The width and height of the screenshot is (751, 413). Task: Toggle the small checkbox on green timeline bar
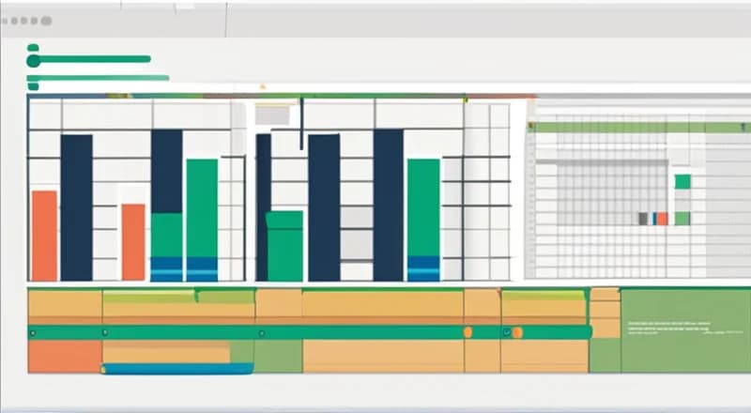[x=507, y=332]
